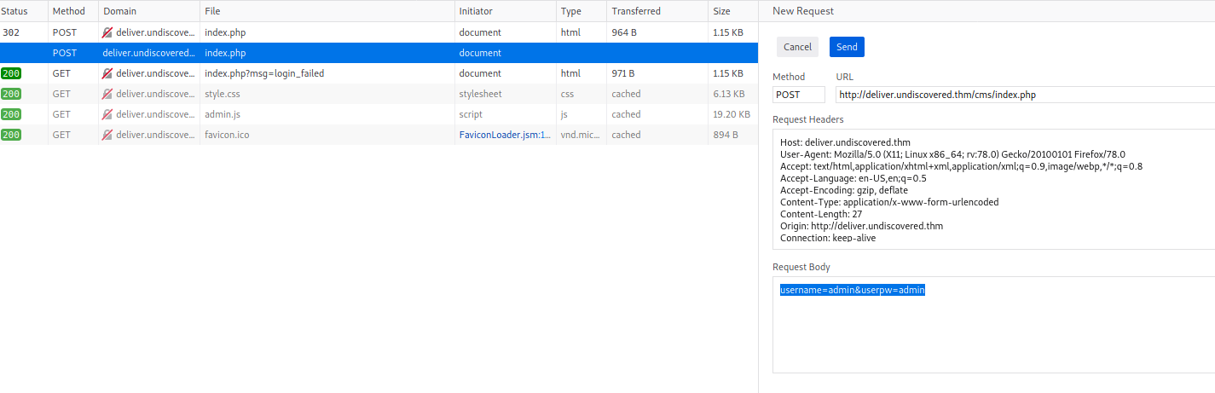Screen dimensions: 1215x393
Task: Sort requests by the Transferred column header
Action: coord(634,11)
